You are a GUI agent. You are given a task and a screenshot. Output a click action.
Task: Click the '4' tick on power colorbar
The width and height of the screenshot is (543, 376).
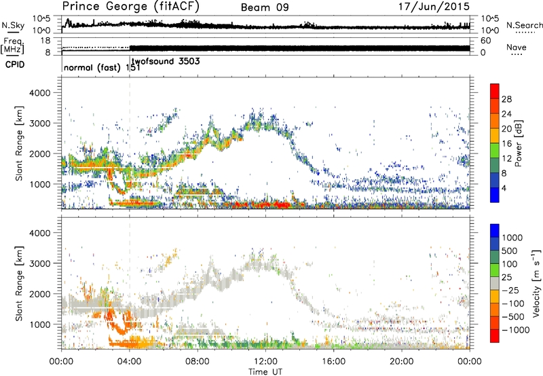tap(504, 189)
